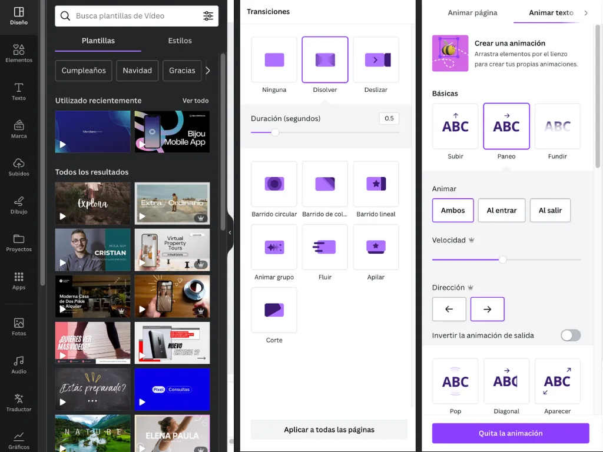Collapse the side panel with arrow handle
The height and width of the screenshot is (452, 603).
[x=230, y=232]
